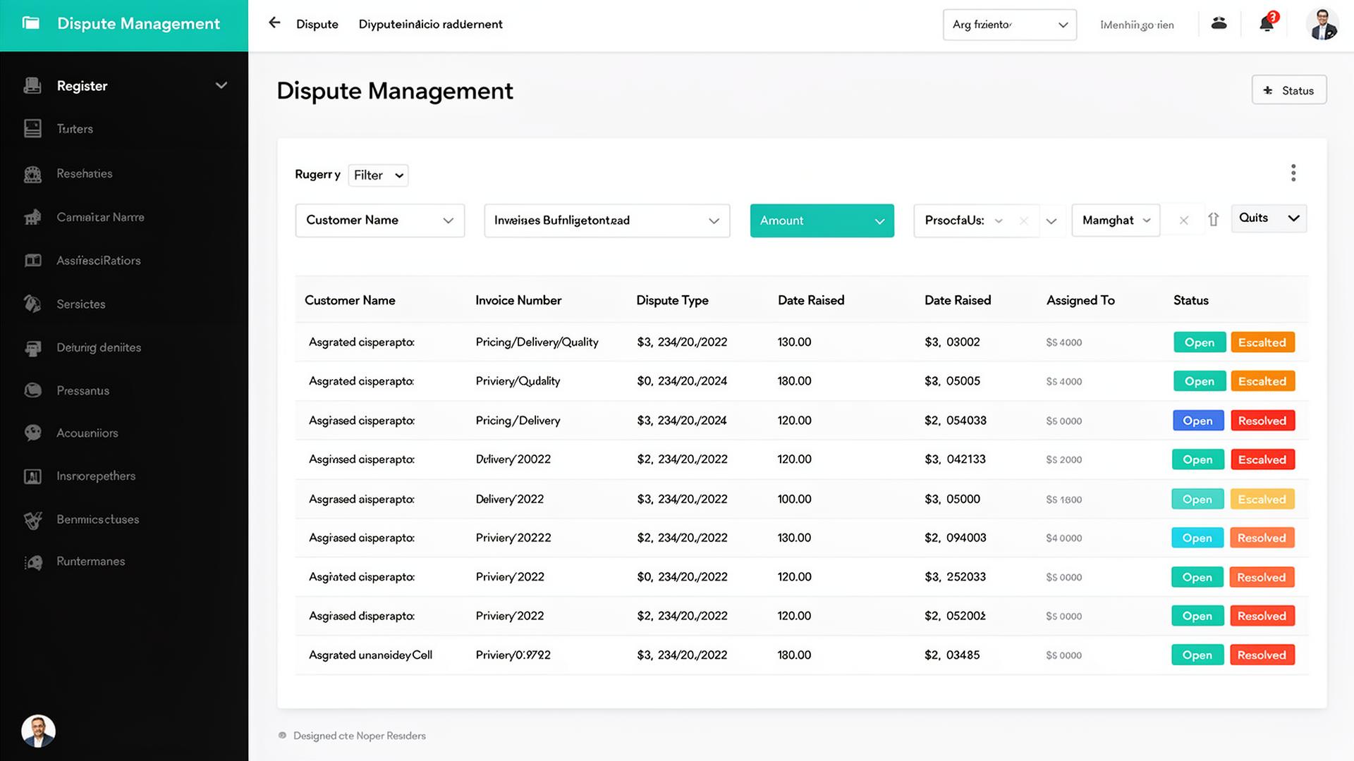The width and height of the screenshot is (1354, 761).
Task: Click Resolved badge in the 03485 row
Action: [1262, 655]
